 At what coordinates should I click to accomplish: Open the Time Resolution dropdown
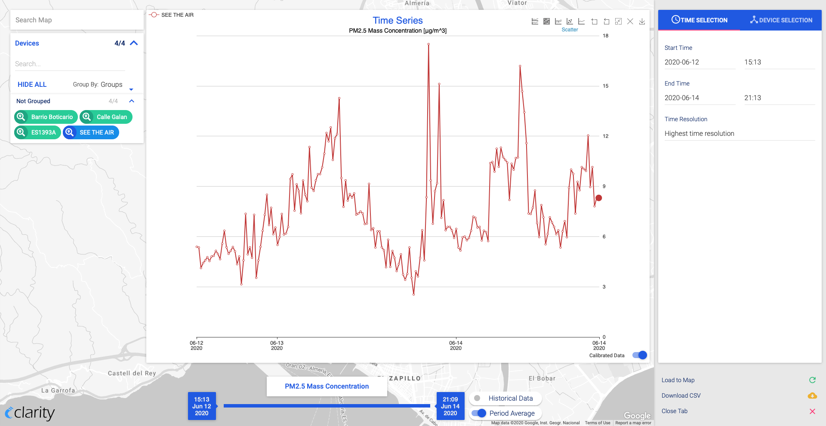point(739,134)
